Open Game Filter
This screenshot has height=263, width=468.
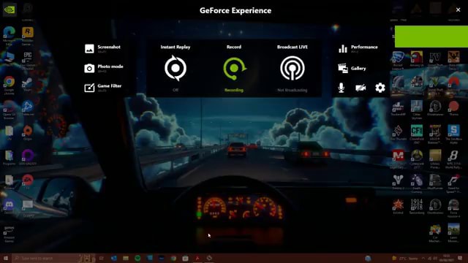[x=103, y=88]
